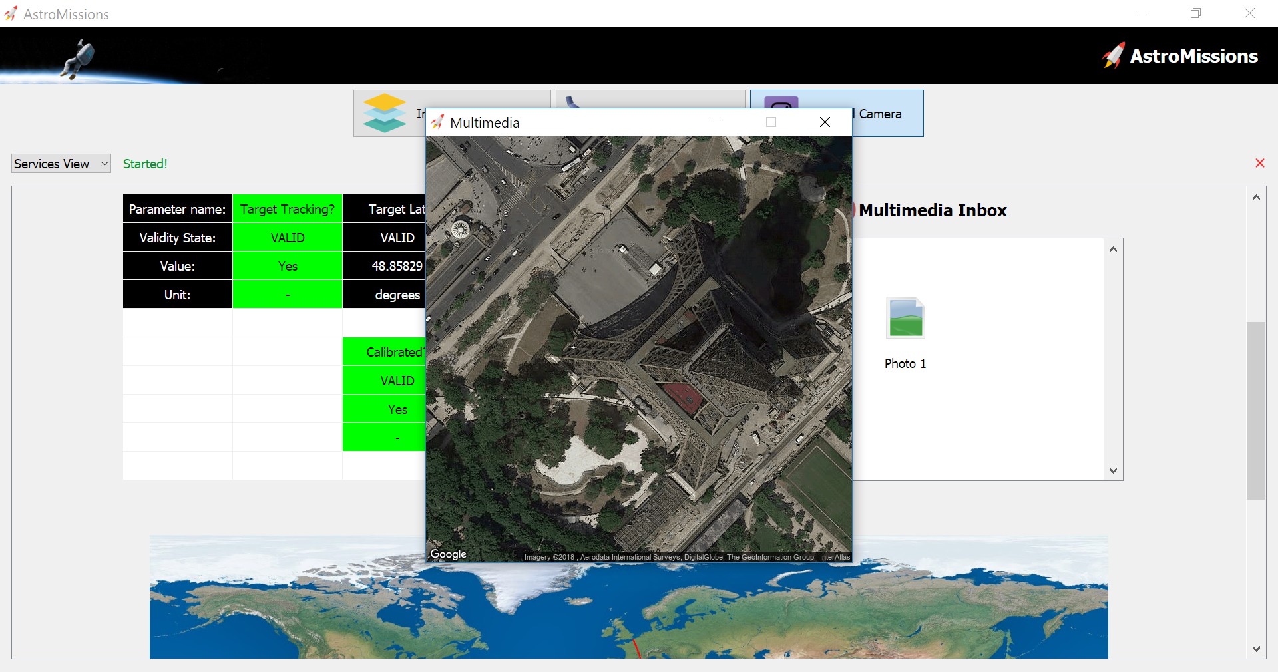The width and height of the screenshot is (1278, 672).
Task: Click the main panel scroll up arrow
Action: click(1256, 198)
